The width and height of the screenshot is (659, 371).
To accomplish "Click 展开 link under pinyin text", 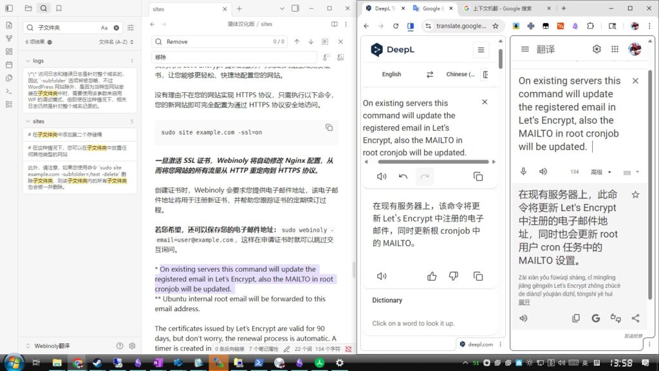I will click(x=524, y=302).
